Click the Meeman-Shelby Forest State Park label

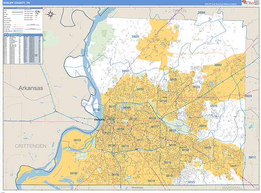(104, 34)
